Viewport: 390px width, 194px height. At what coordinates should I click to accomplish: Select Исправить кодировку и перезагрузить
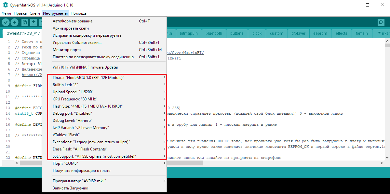[x=104, y=35]
